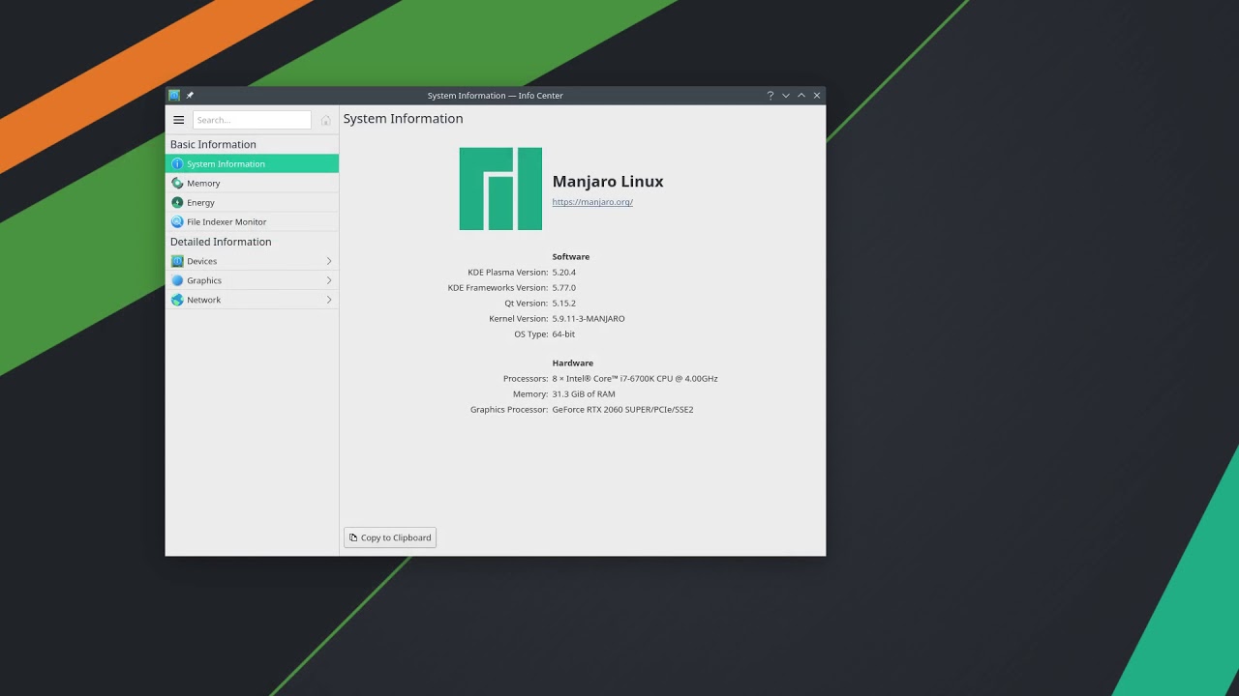Click the window title bar text
The width and height of the screenshot is (1239, 696).
click(495, 96)
